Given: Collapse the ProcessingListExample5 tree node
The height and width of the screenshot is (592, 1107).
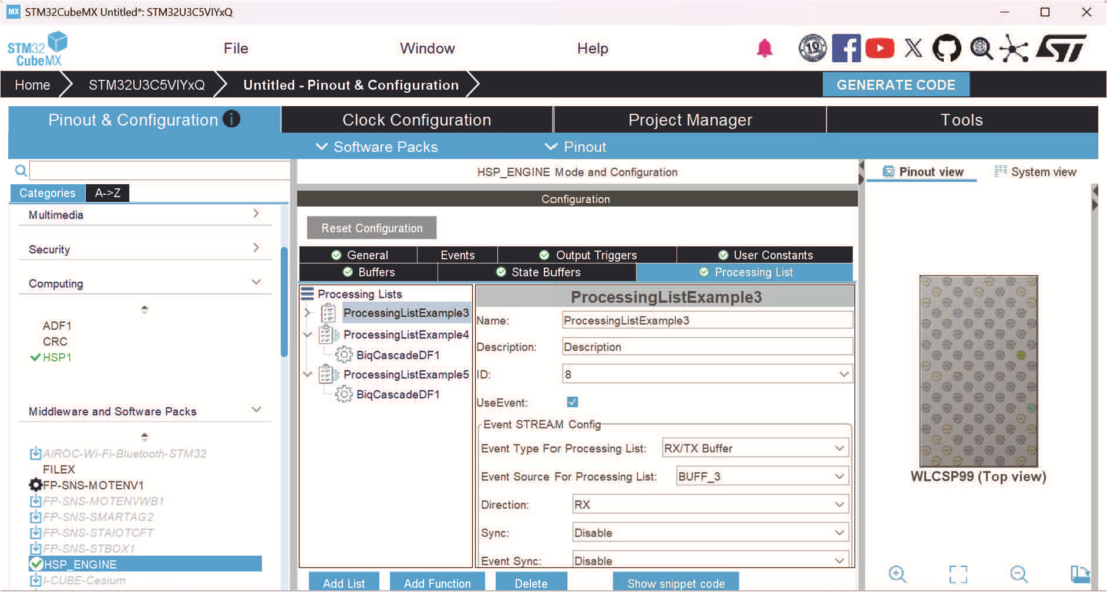Looking at the screenshot, I should [307, 374].
